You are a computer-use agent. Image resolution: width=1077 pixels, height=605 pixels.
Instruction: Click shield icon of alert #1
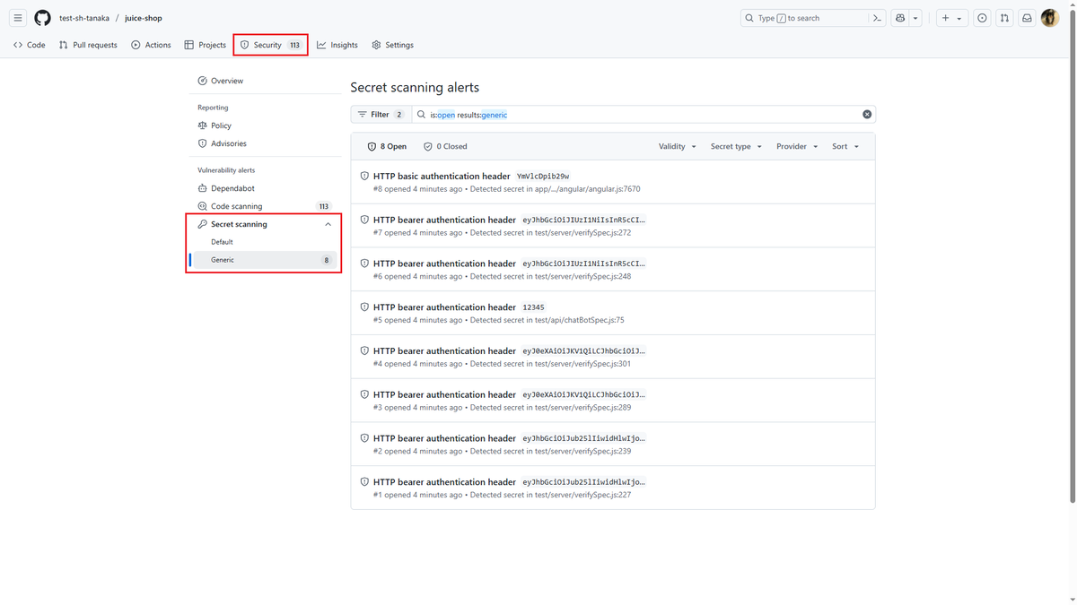pos(364,482)
